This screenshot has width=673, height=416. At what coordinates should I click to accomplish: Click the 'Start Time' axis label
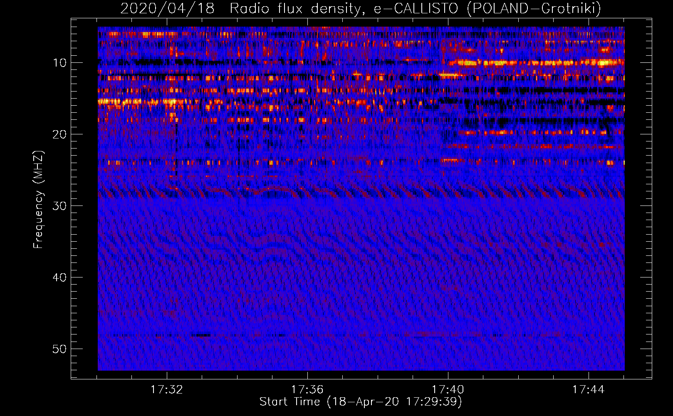click(361, 401)
